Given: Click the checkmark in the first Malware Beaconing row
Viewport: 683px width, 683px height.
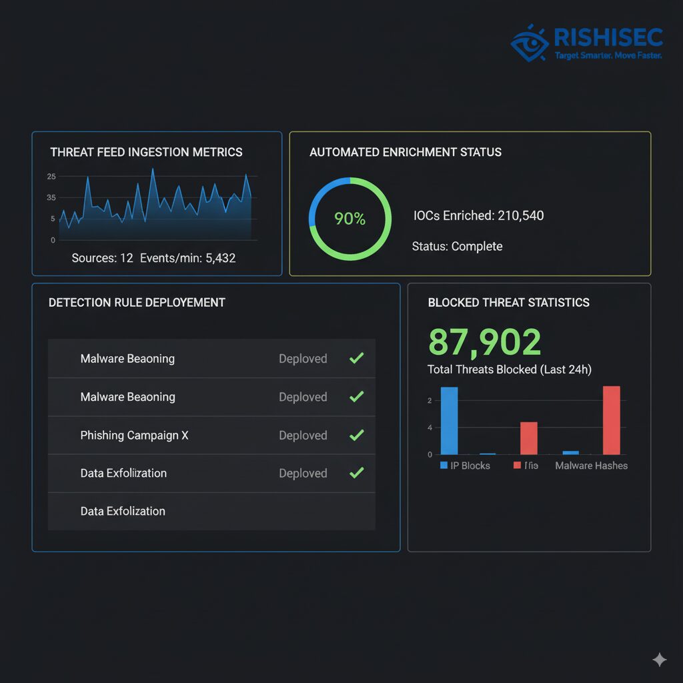Looking at the screenshot, I should [x=357, y=358].
